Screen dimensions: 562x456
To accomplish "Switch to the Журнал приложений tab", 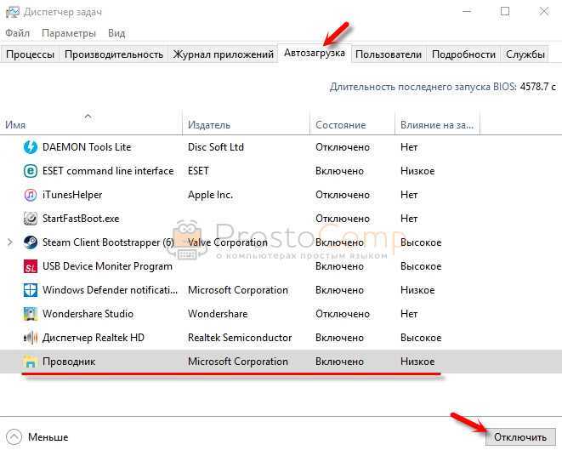I will (x=224, y=54).
